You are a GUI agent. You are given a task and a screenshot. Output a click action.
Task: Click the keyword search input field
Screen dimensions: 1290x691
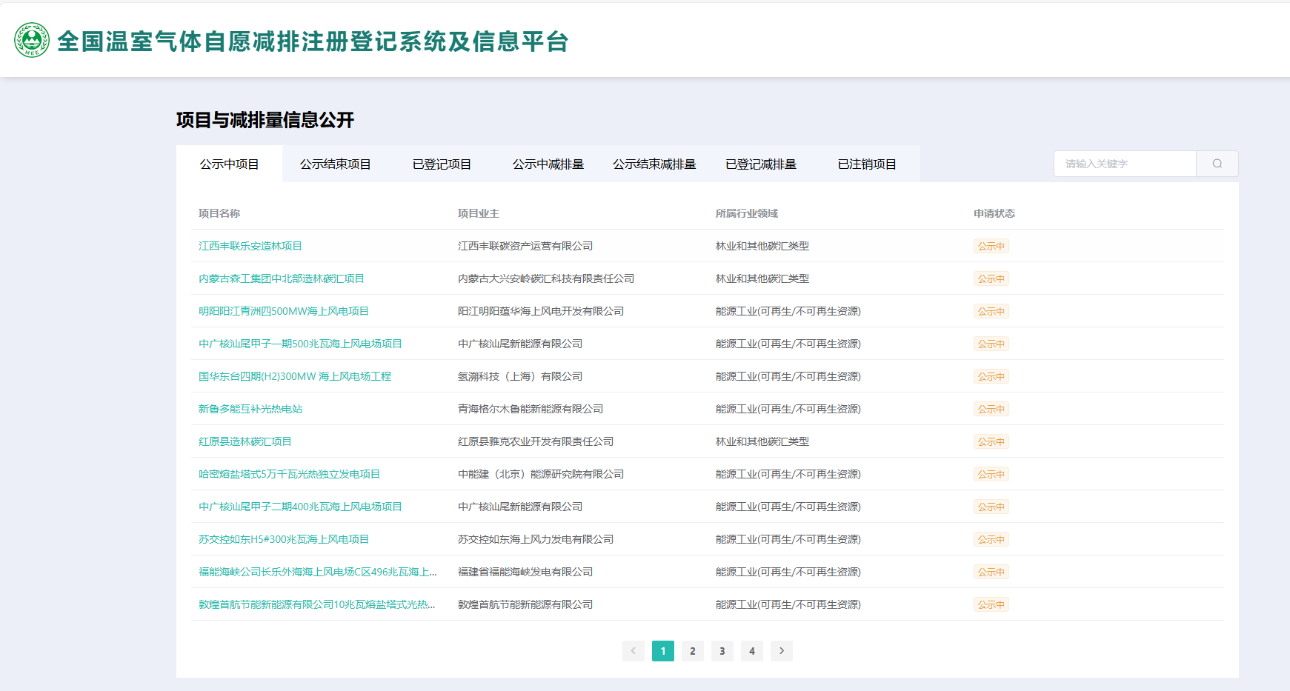[1124, 163]
